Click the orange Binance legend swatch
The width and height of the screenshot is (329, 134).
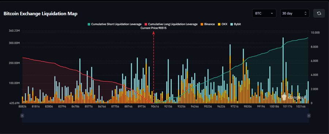tap(202, 24)
